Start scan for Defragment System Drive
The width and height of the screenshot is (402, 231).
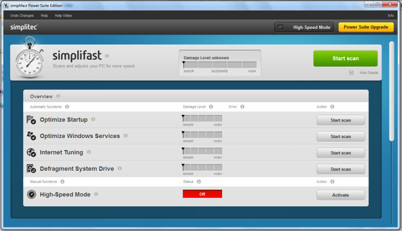click(340, 169)
